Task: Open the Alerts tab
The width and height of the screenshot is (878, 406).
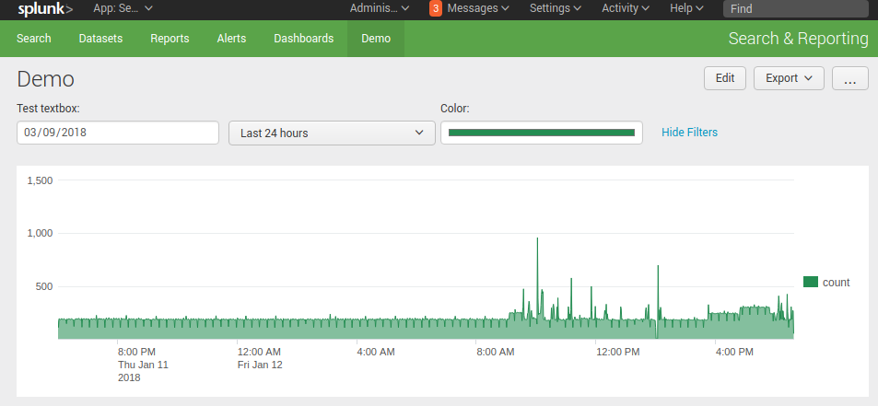Action: pos(231,39)
